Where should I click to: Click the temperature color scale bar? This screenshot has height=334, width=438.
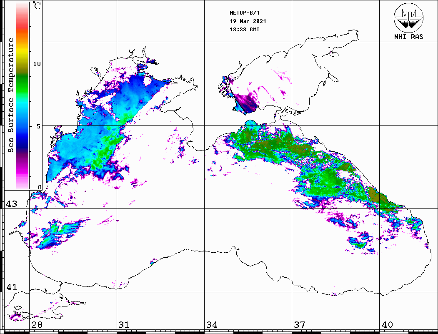tap(23, 96)
